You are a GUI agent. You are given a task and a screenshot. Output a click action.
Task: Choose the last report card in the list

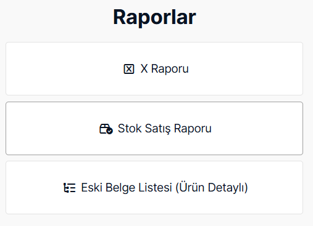point(154,187)
